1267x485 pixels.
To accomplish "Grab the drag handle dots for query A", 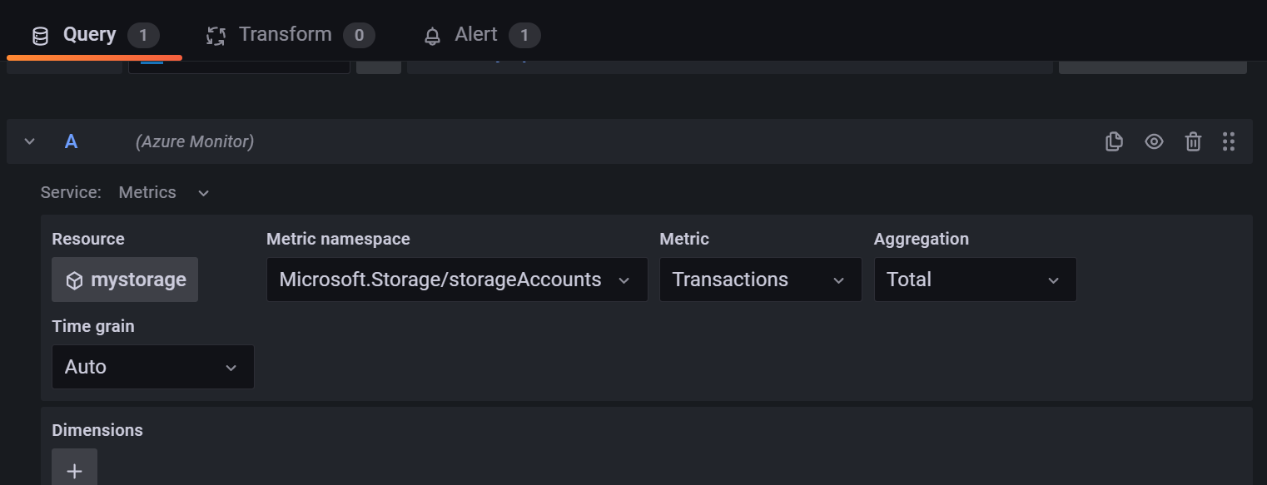I will click(x=1229, y=141).
